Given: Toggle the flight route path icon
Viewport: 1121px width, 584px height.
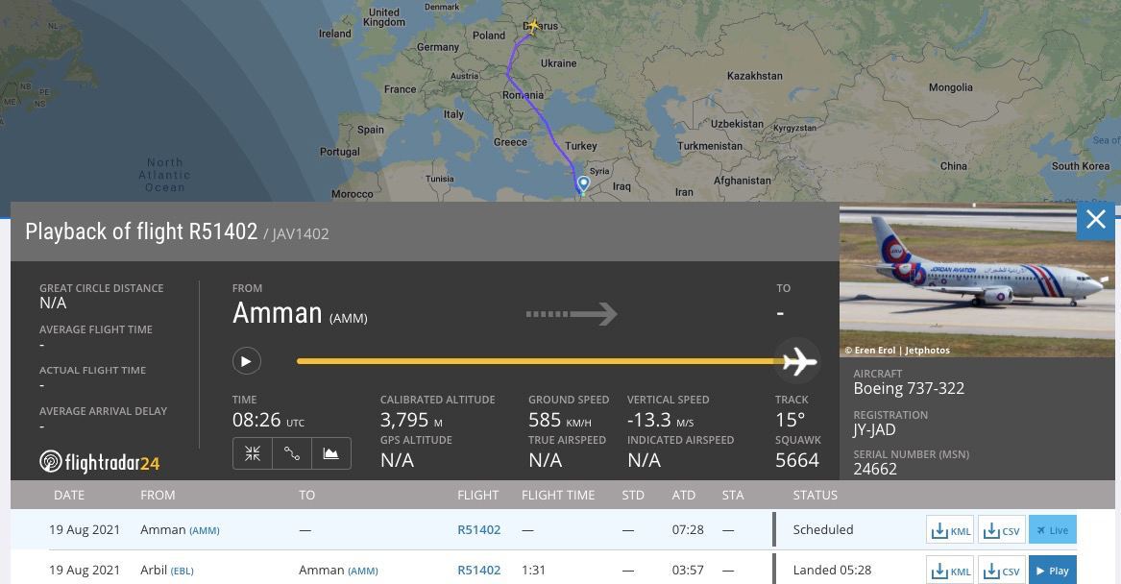Looking at the screenshot, I should pyautogui.click(x=292, y=453).
